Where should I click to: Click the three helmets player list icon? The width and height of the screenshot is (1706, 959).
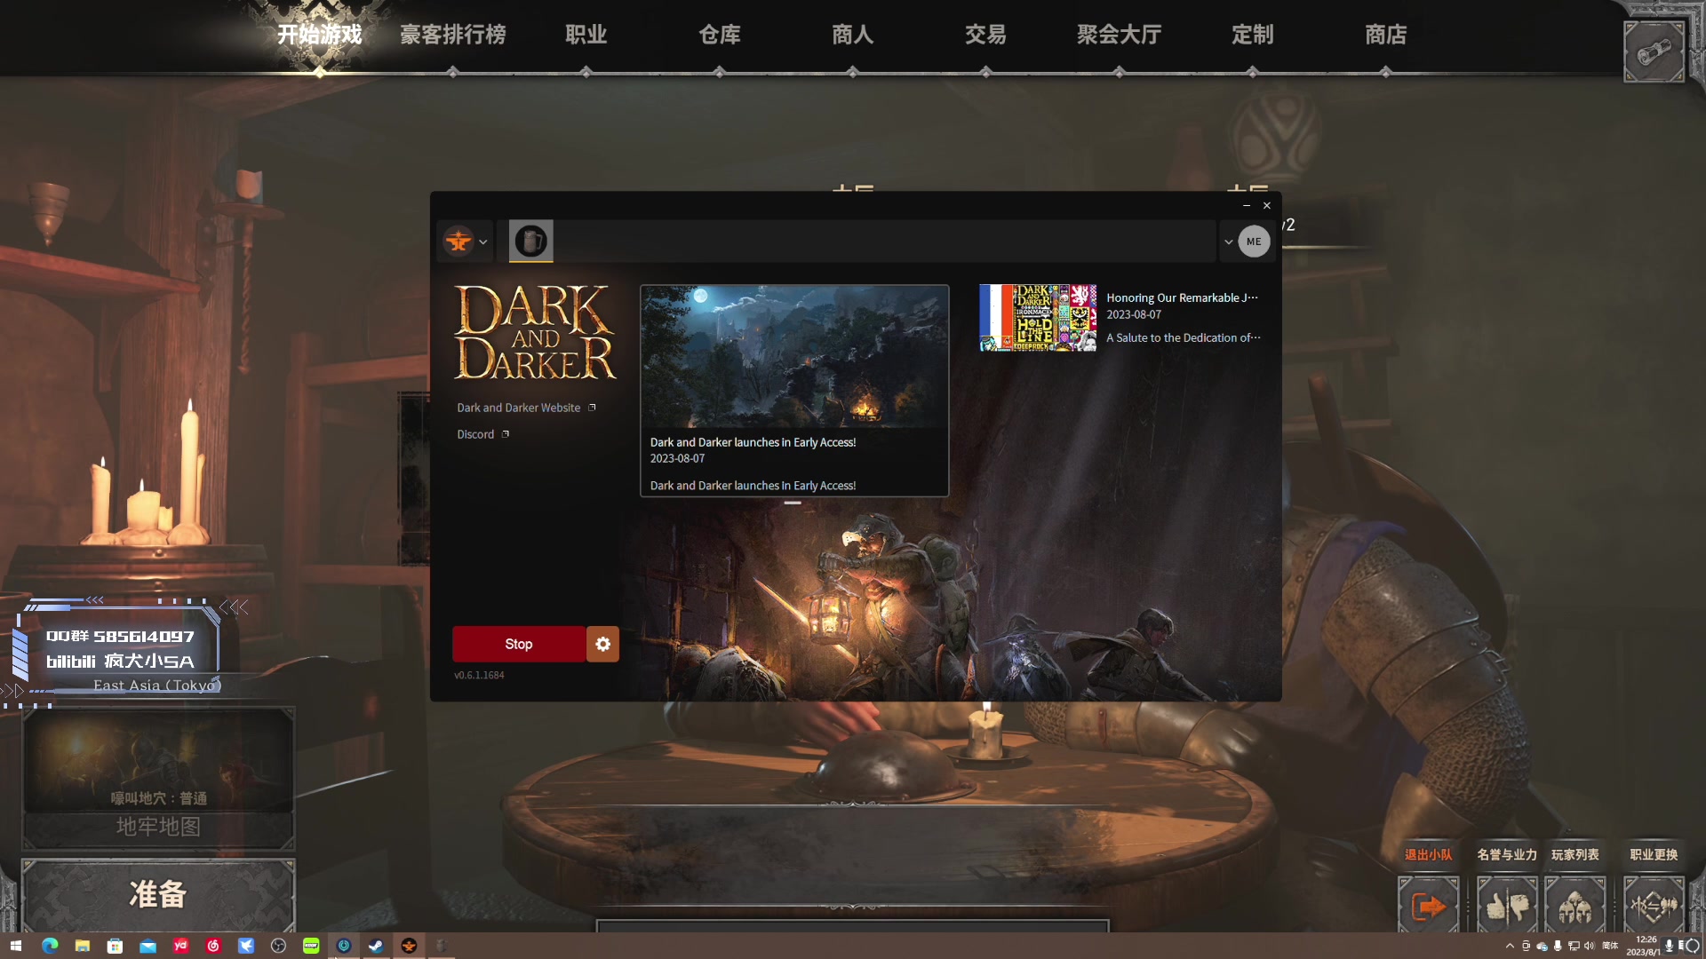click(x=1575, y=906)
